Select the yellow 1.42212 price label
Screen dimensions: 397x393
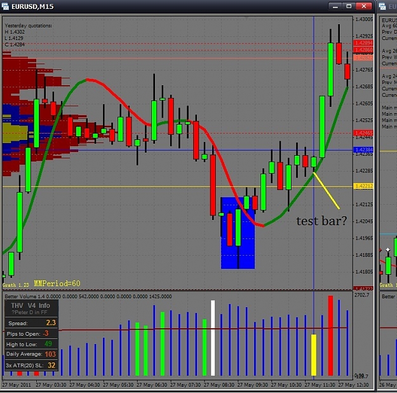pos(363,186)
